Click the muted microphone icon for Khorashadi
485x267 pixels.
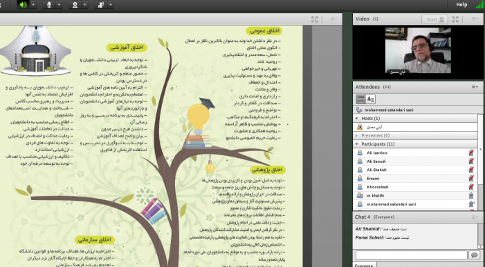coord(471,187)
